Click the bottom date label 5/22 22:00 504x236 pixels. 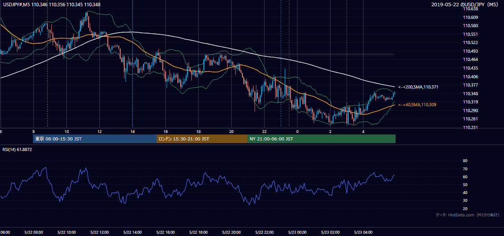(x=264, y=232)
